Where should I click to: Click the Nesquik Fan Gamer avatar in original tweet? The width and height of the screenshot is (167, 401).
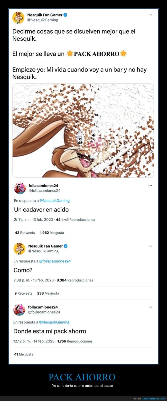pyautogui.click(x=18, y=18)
